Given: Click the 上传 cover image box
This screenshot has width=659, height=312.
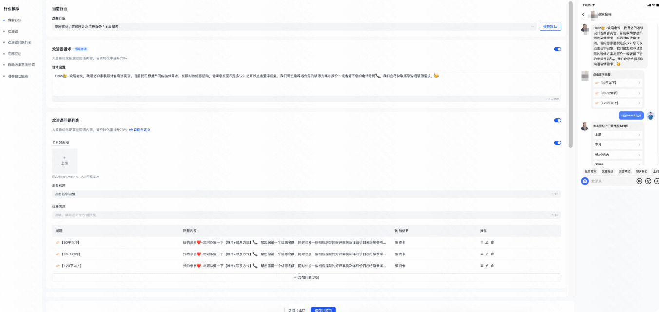Looking at the screenshot, I should click(x=64, y=161).
